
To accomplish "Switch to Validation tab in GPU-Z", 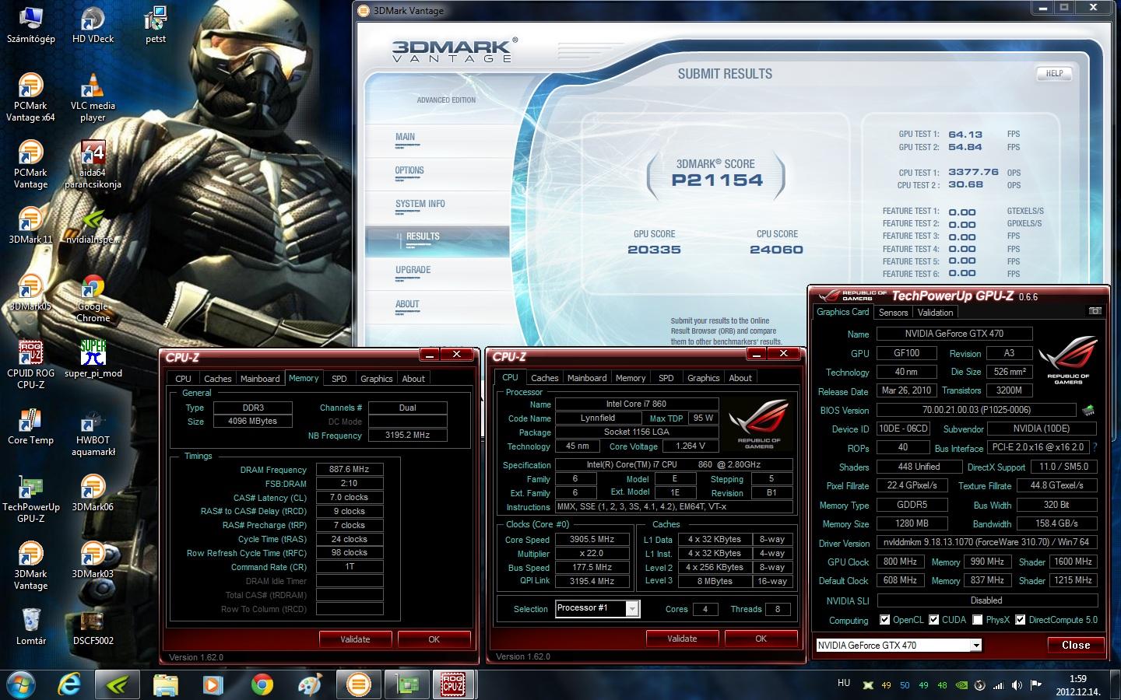I will (x=935, y=312).
